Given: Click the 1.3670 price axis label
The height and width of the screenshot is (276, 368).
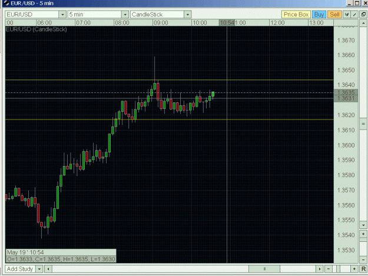Looking at the screenshot, I should click(x=346, y=41).
